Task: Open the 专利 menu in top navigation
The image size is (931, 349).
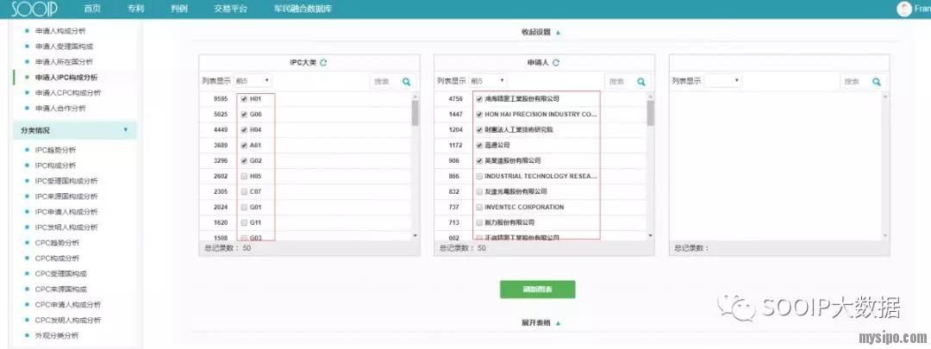Action: 135,9
